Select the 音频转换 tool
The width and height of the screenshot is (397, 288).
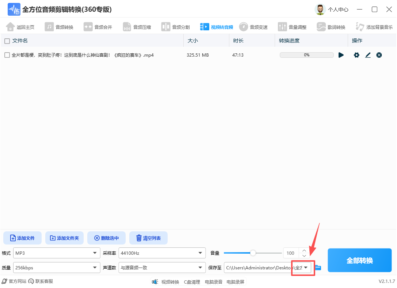pyautogui.click(x=59, y=26)
